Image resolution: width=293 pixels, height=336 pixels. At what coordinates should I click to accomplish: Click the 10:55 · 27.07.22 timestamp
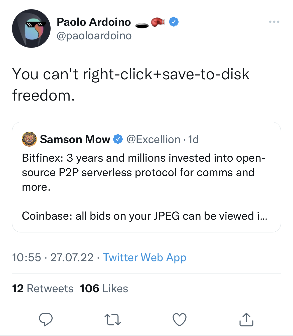click(53, 257)
